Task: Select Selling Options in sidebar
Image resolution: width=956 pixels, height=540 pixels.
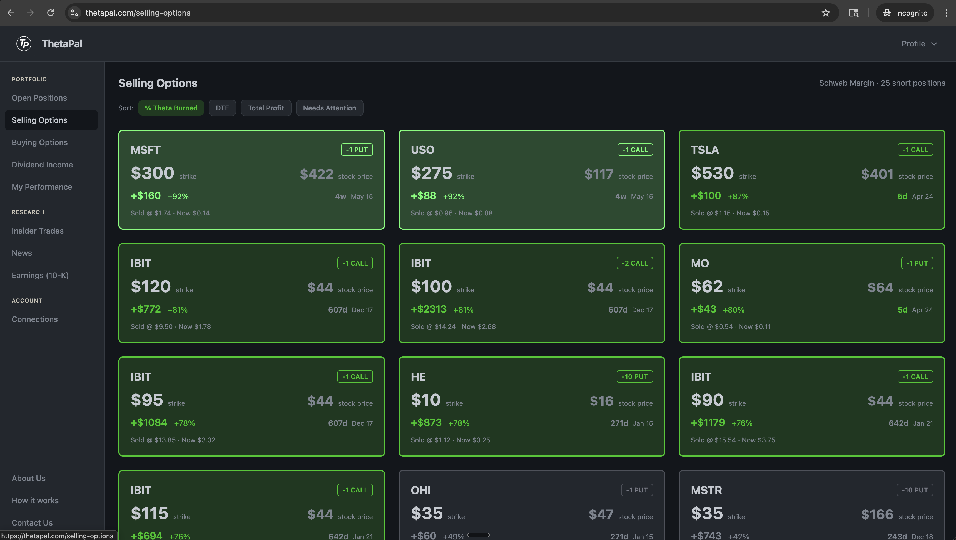Action: [51, 120]
